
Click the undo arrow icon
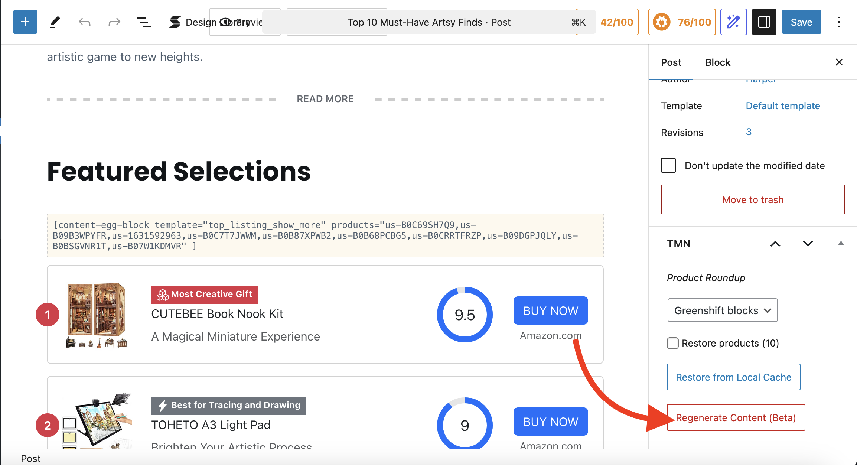tap(85, 22)
